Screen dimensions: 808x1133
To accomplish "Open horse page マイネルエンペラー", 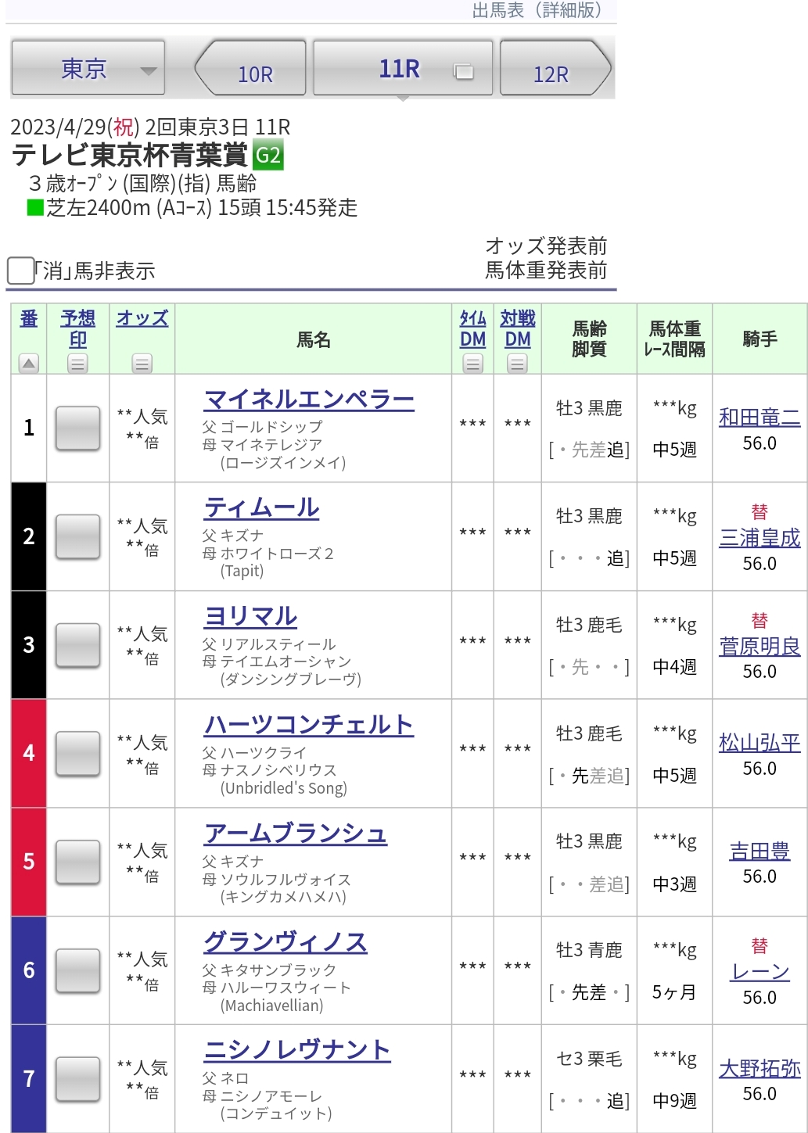I will [309, 400].
